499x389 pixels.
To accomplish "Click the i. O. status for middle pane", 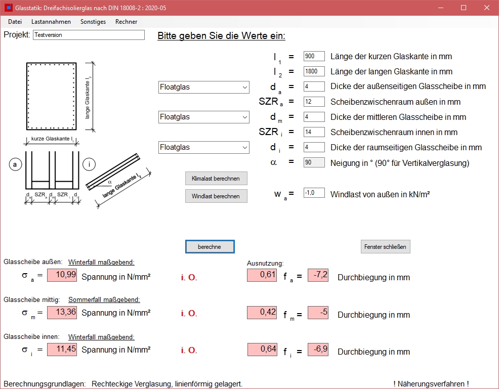I will (x=189, y=313).
